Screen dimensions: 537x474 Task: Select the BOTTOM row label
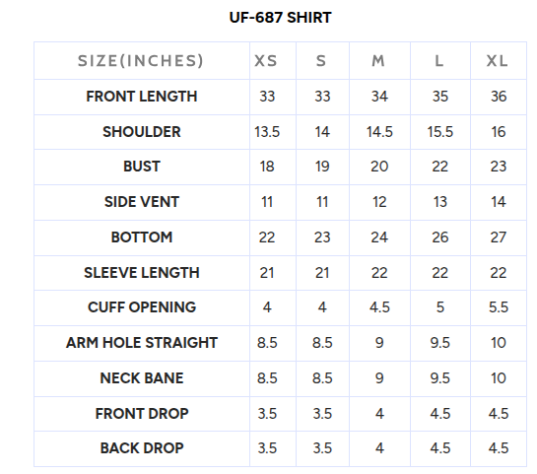pyautogui.click(x=142, y=237)
